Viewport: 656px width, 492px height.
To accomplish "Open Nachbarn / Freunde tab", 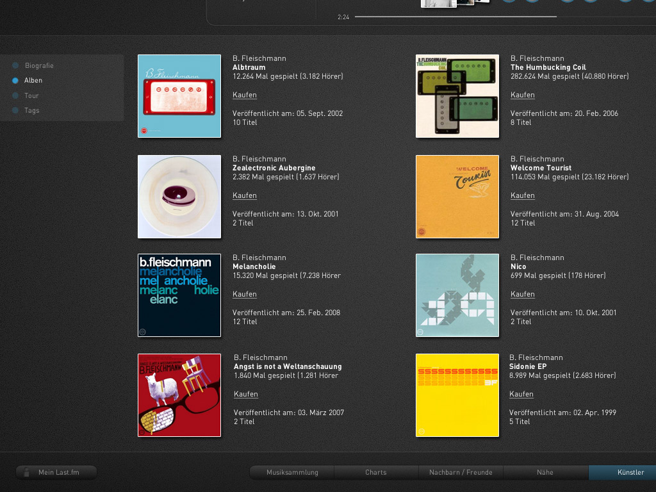I will pyautogui.click(x=461, y=472).
